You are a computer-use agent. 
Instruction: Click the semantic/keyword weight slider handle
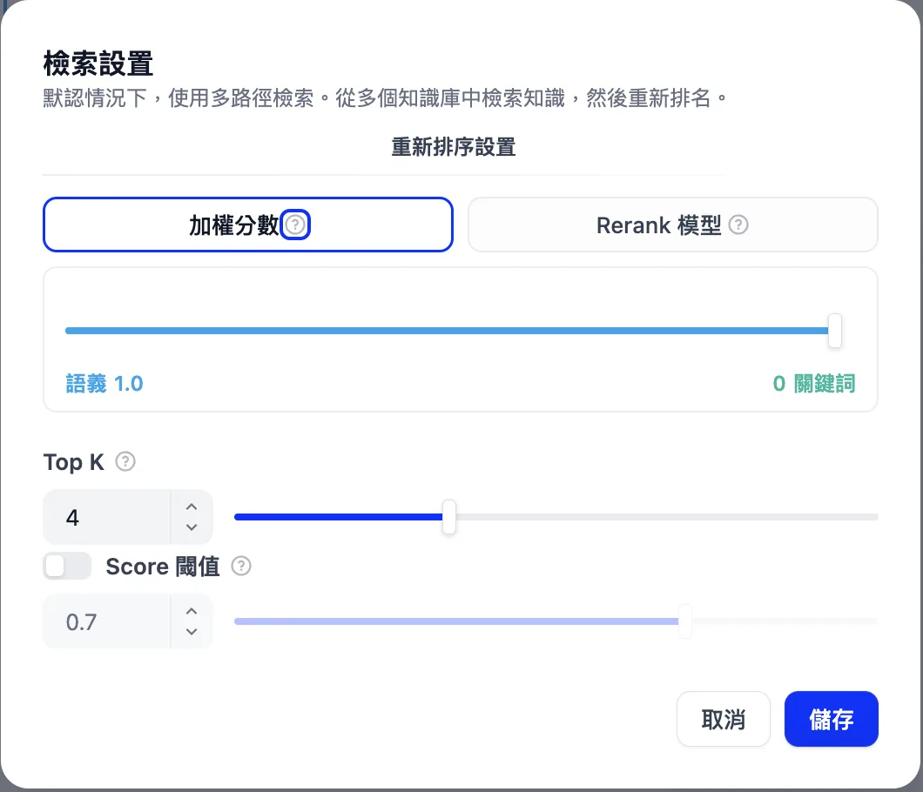click(x=835, y=331)
